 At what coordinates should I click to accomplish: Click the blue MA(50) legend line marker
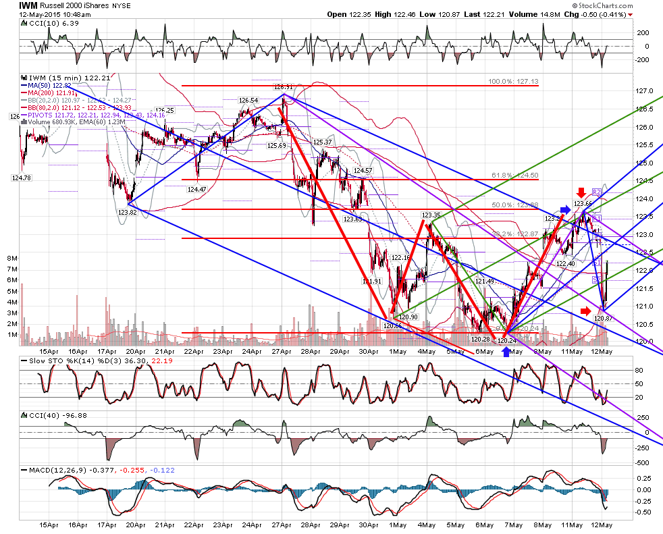(x=24, y=86)
